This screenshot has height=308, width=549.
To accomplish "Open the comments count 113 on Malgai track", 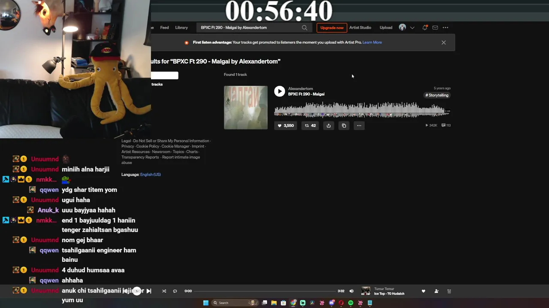I will point(446,125).
